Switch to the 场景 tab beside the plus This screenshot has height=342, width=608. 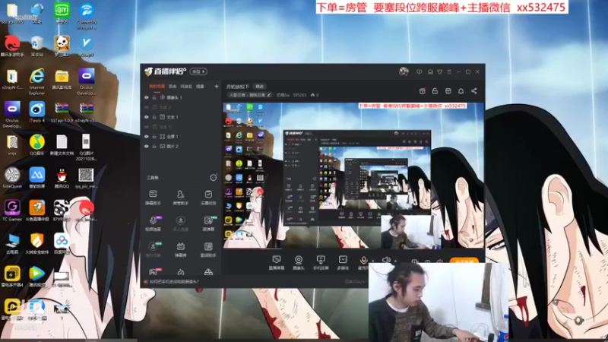point(200,86)
